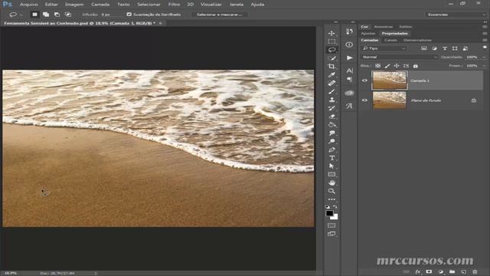
Task: Select the Pen tool
Action: [x=332, y=149]
